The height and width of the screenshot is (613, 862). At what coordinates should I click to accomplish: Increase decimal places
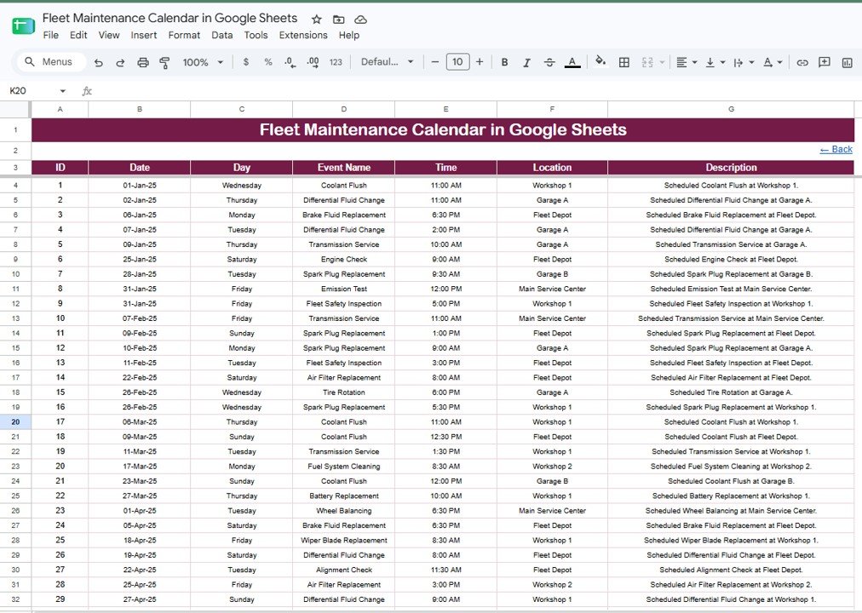pos(313,62)
